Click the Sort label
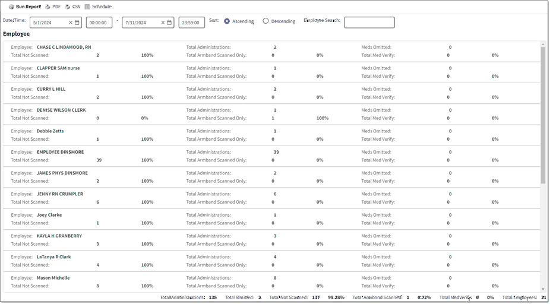This screenshot has width=550, height=304. (x=214, y=20)
